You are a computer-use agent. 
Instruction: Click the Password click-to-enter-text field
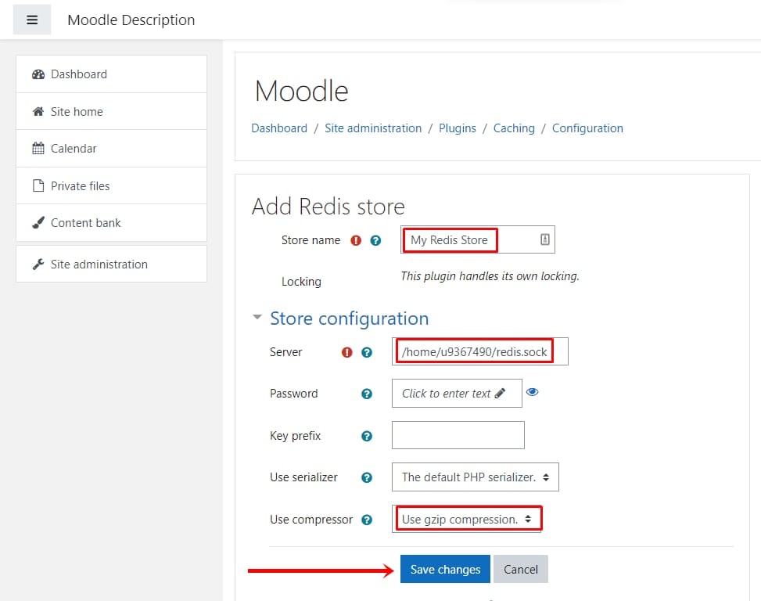(x=457, y=393)
